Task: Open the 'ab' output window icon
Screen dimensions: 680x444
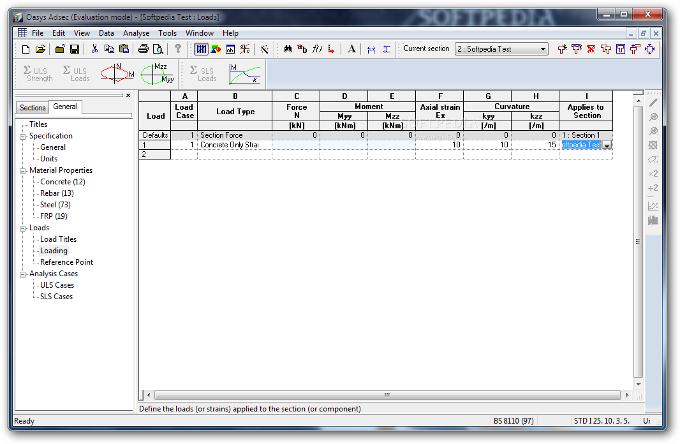Action: tap(230, 49)
